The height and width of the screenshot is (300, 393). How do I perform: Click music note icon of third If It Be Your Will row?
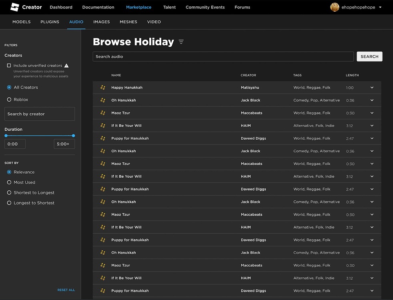coord(103,227)
